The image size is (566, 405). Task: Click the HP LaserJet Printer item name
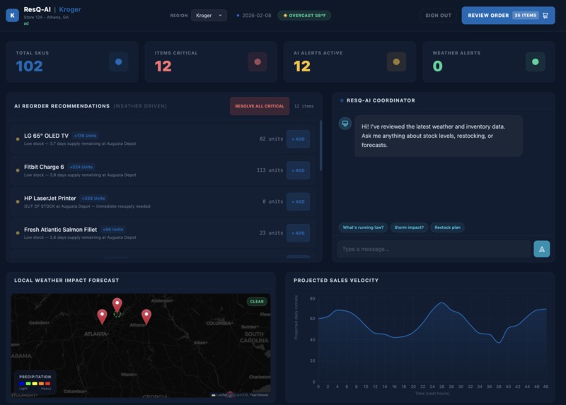point(50,199)
